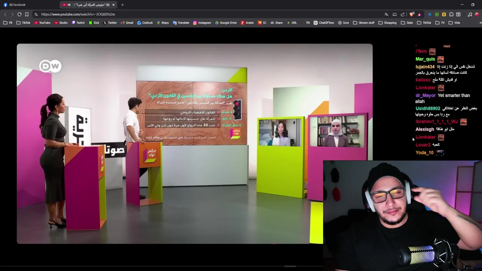Reload the current page
The height and width of the screenshot is (271, 482).
click(x=19, y=14)
